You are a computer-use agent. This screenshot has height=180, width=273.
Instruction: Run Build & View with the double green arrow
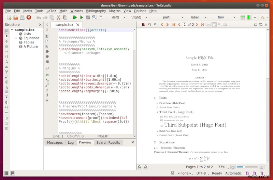[x=75, y=17]
